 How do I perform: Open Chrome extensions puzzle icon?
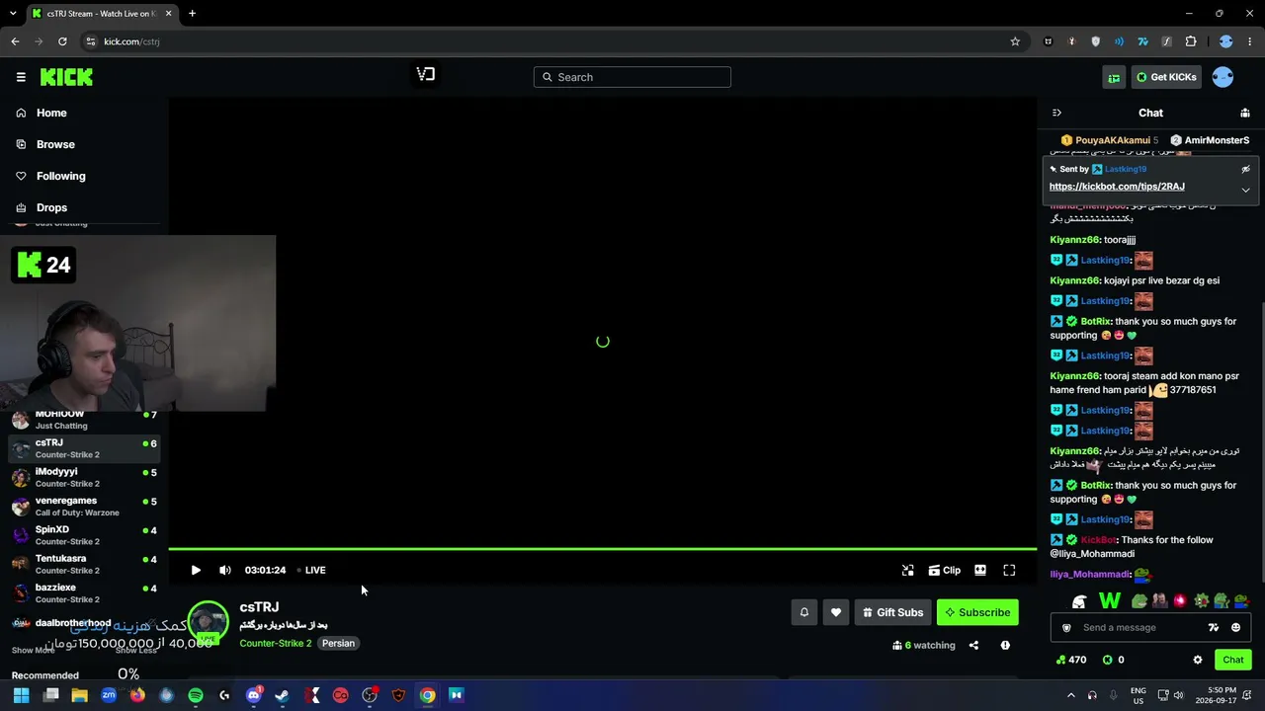point(1191,41)
